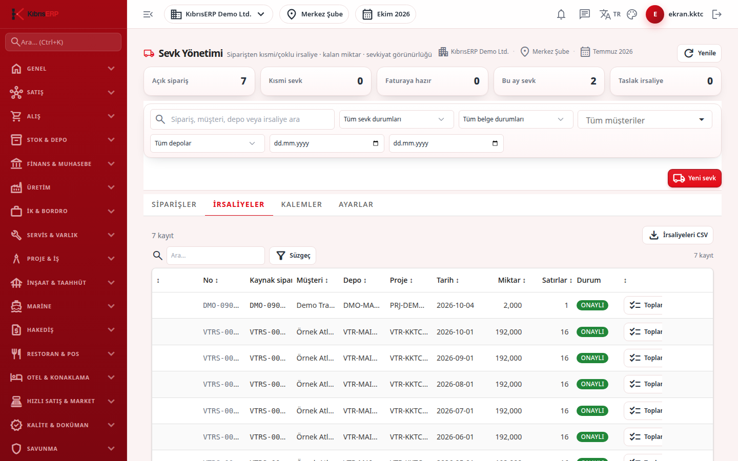Expand the STOK & DEPO sidebar section

[x=64, y=140]
